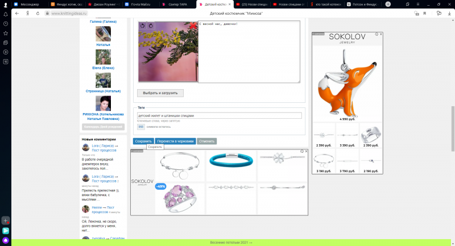Click Выбрать и загрузить button

(160, 93)
